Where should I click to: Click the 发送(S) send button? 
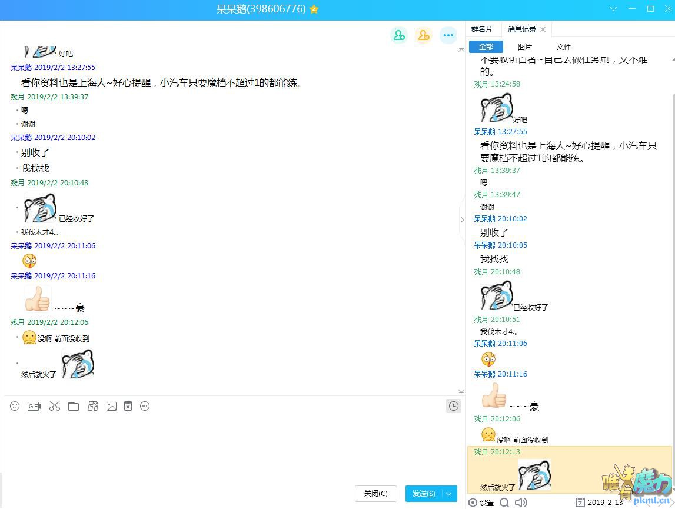pyautogui.click(x=424, y=494)
